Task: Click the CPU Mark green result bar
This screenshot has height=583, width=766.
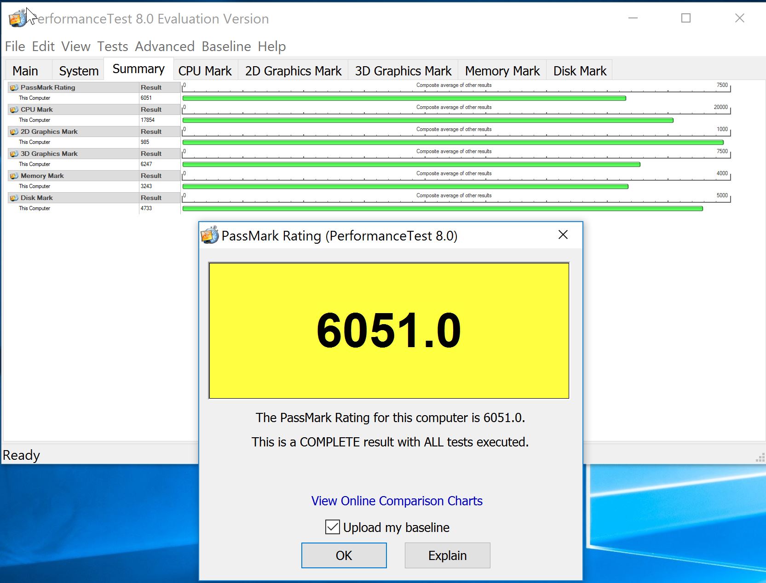Action: click(x=428, y=120)
